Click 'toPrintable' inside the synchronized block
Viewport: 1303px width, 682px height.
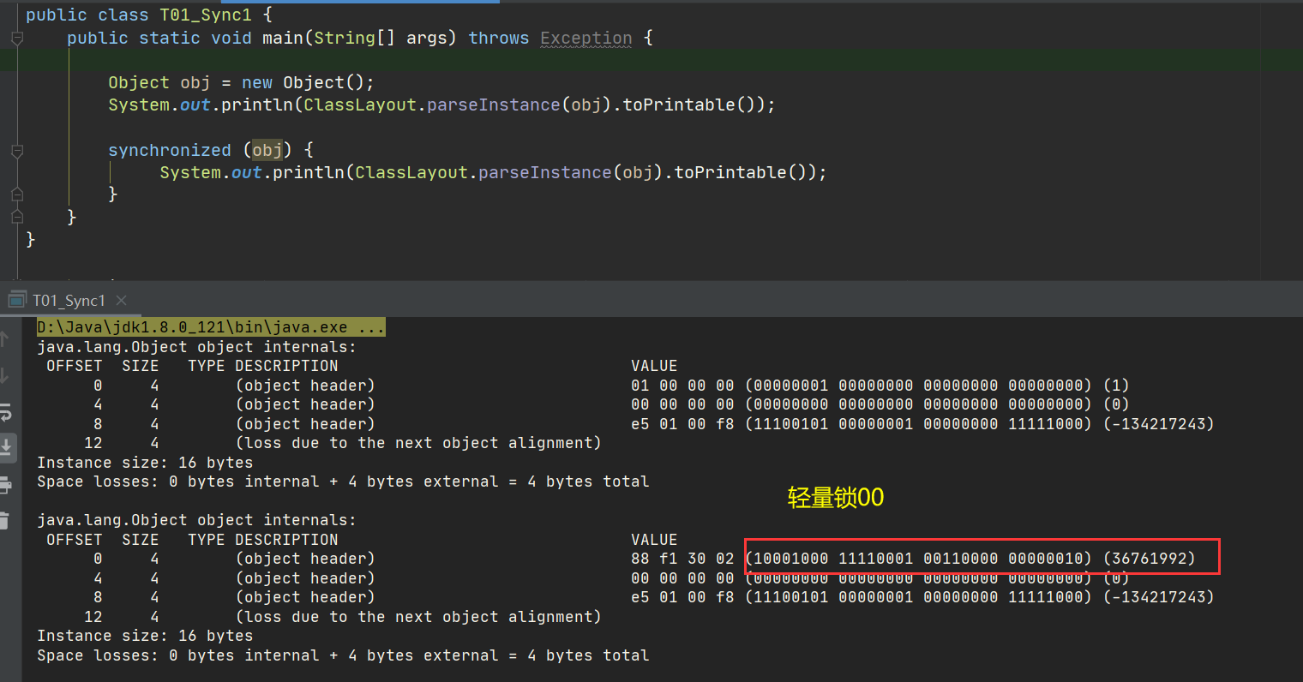[x=731, y=173]
